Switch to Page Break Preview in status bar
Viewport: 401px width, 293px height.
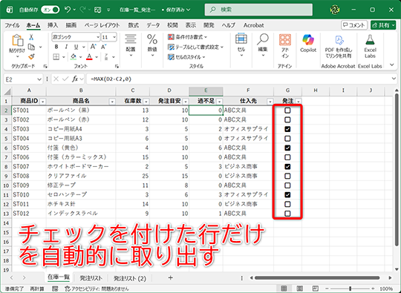(316, 289)
